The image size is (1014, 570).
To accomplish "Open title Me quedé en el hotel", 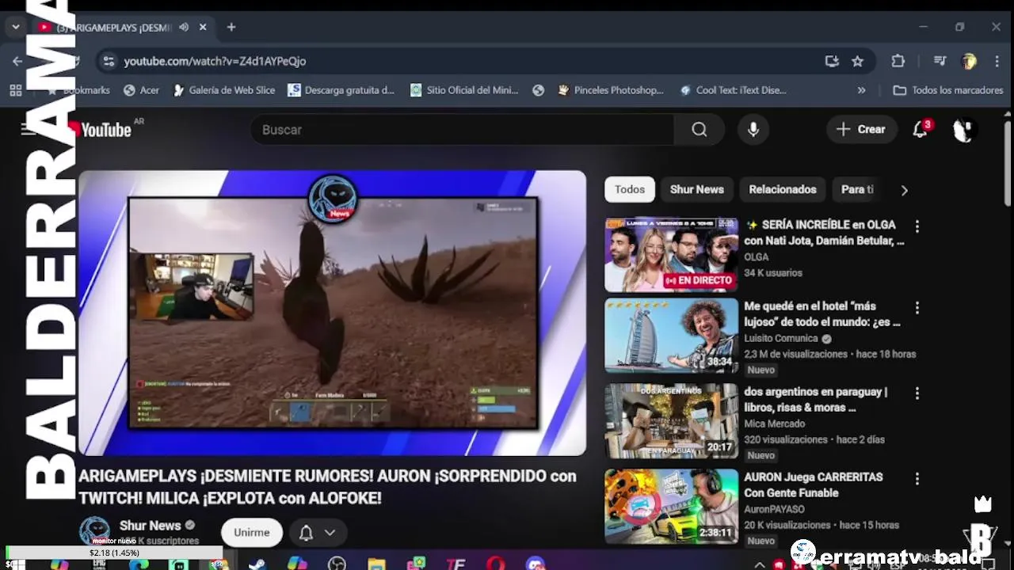I will pyautogui.click(x=822, y=313).
